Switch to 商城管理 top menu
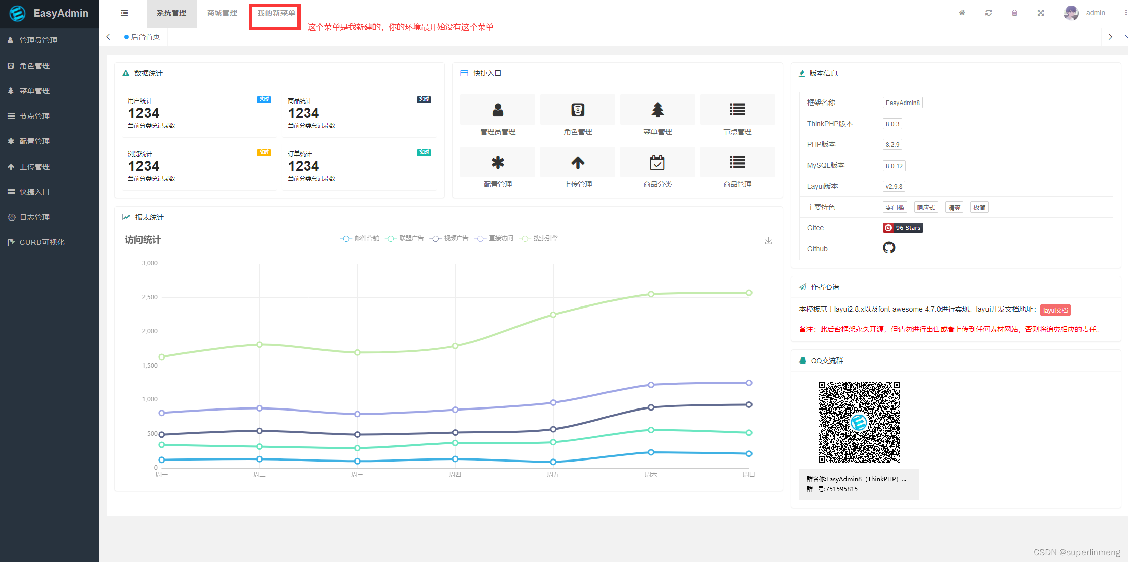The height and width of the screenshot is (562, 1128). tap(222, 13)
